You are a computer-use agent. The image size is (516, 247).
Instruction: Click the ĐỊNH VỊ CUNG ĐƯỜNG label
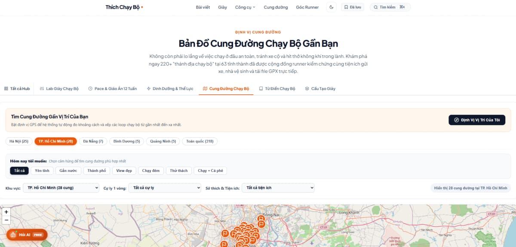(258, 32)
